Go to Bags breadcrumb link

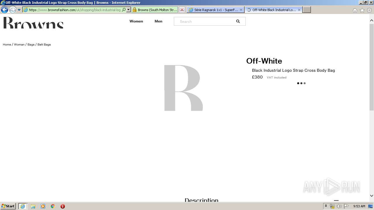coord(31,45)
